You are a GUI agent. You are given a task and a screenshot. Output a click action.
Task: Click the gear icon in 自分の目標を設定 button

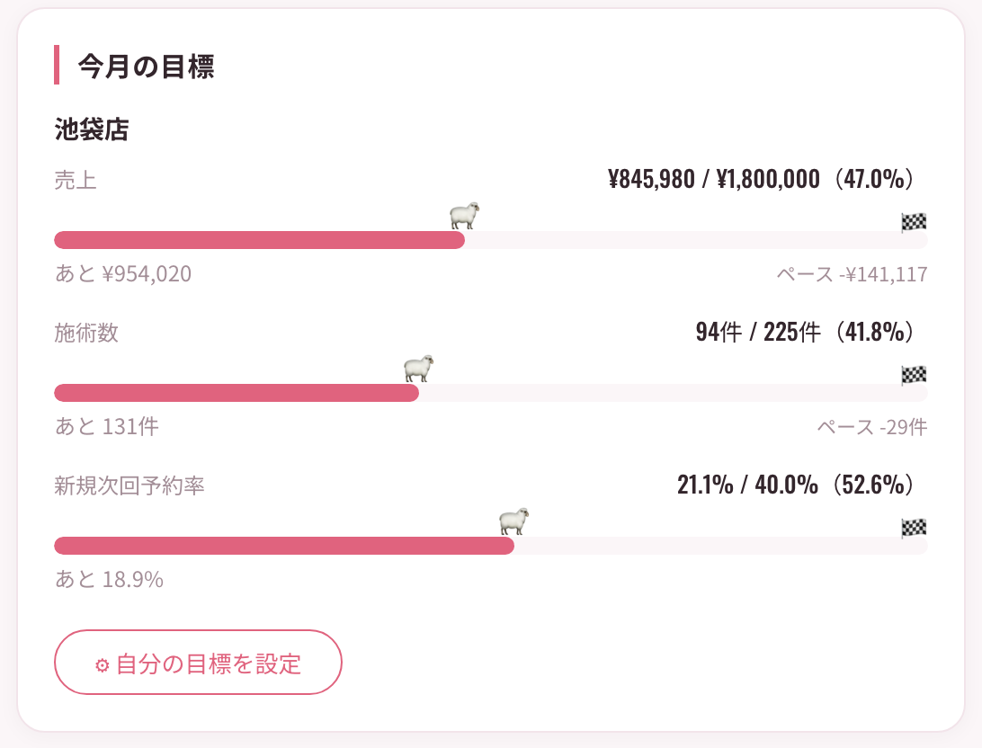coord(103,664)
